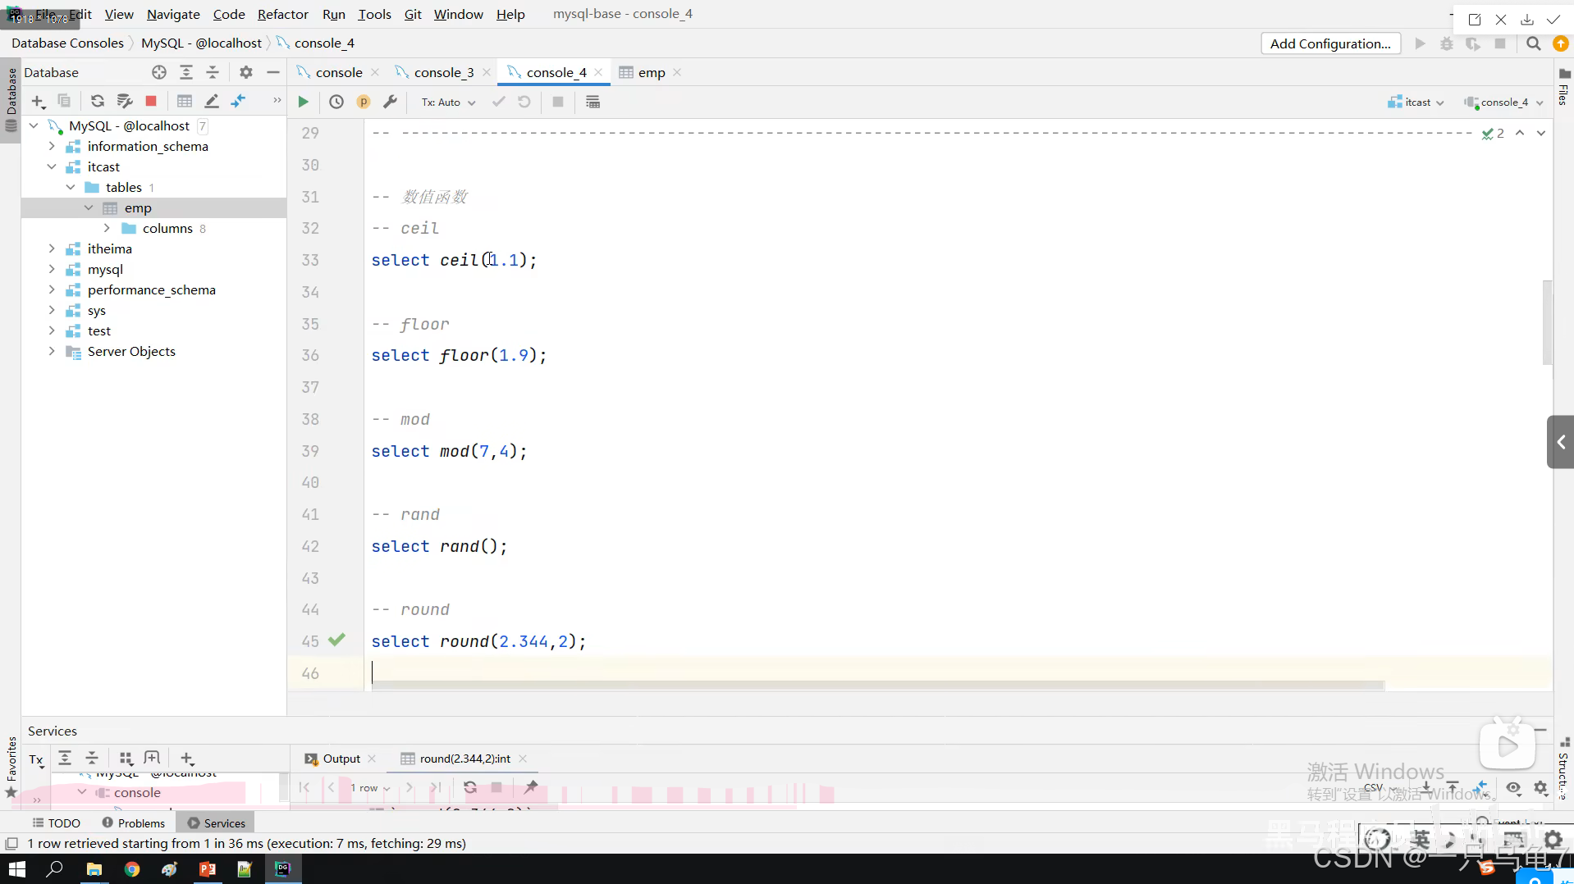
Task: Open the search everywhere magnifier
Action: point(1533,43)
